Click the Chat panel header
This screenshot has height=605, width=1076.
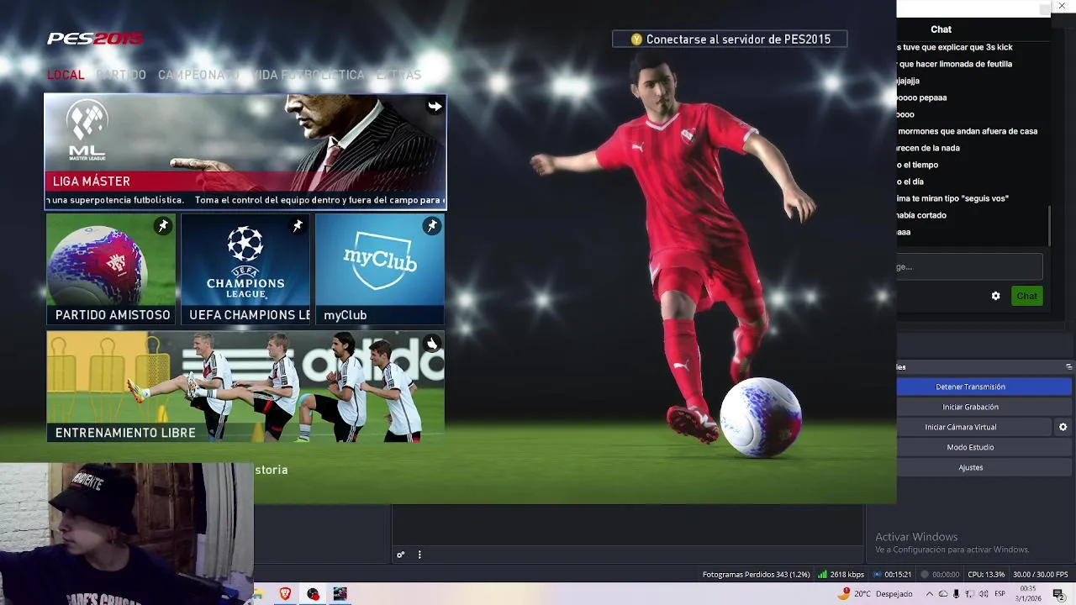tap(941, 29)
